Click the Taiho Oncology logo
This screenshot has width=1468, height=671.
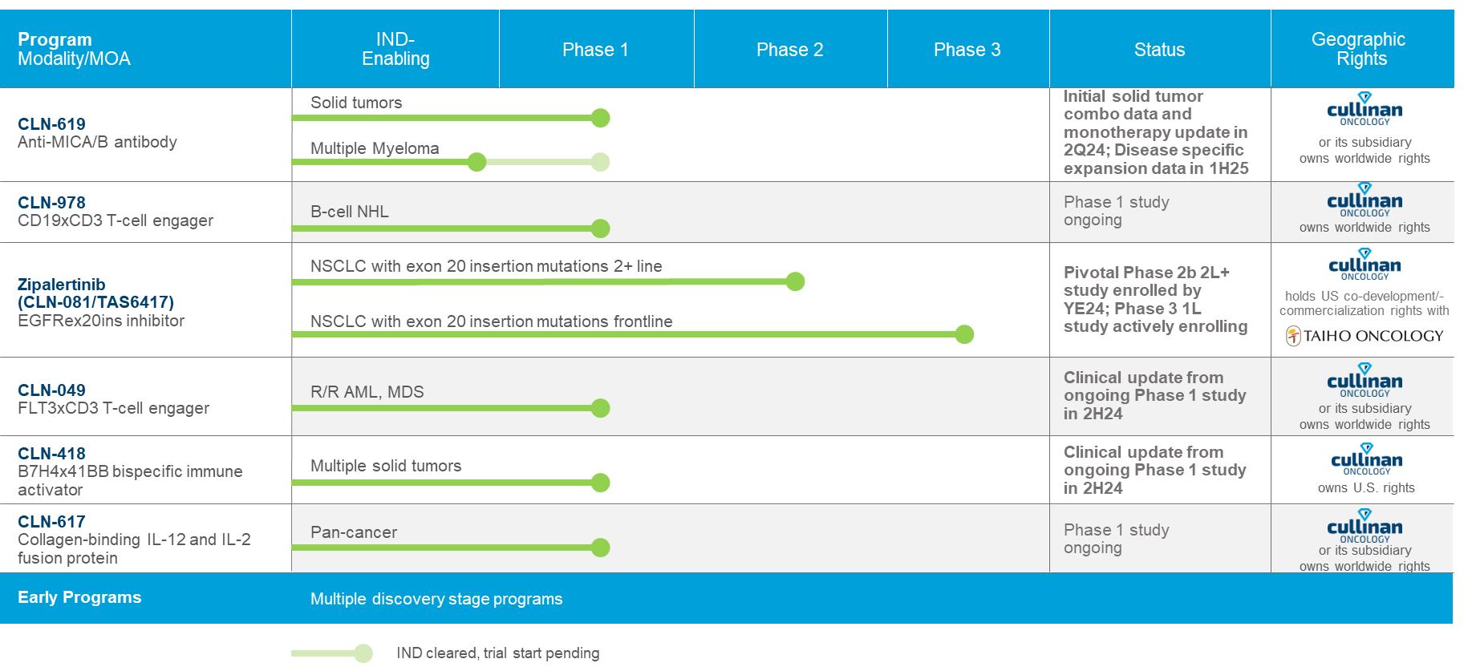point(1364,336)
